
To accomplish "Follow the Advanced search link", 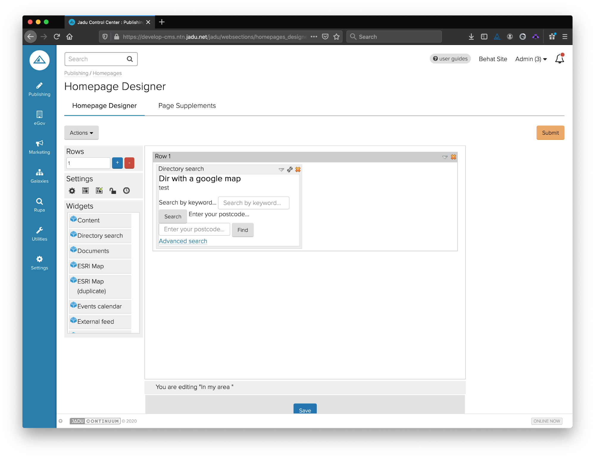I will [183, 241].
